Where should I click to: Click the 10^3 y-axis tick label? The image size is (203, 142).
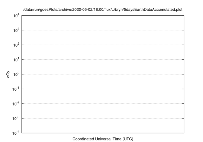[16, 30]
